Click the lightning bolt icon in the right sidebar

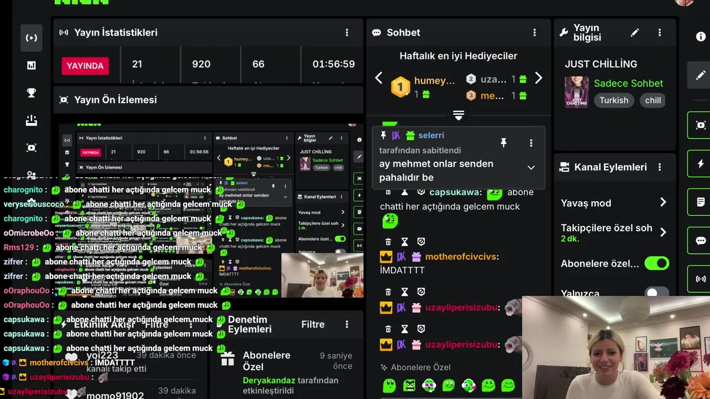click(701, 164)
